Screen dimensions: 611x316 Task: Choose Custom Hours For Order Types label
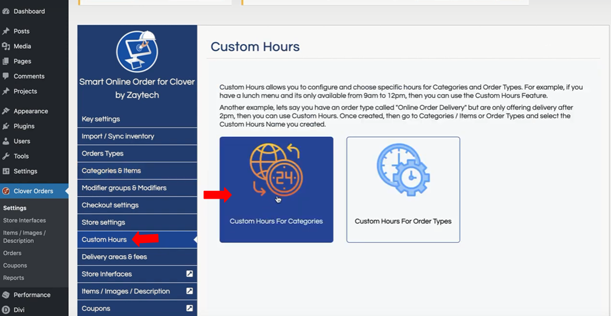point(403,221)
